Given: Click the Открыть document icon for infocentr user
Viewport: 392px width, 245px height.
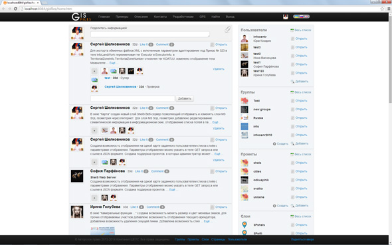Looking at the screenshot, I should [292, 39].
